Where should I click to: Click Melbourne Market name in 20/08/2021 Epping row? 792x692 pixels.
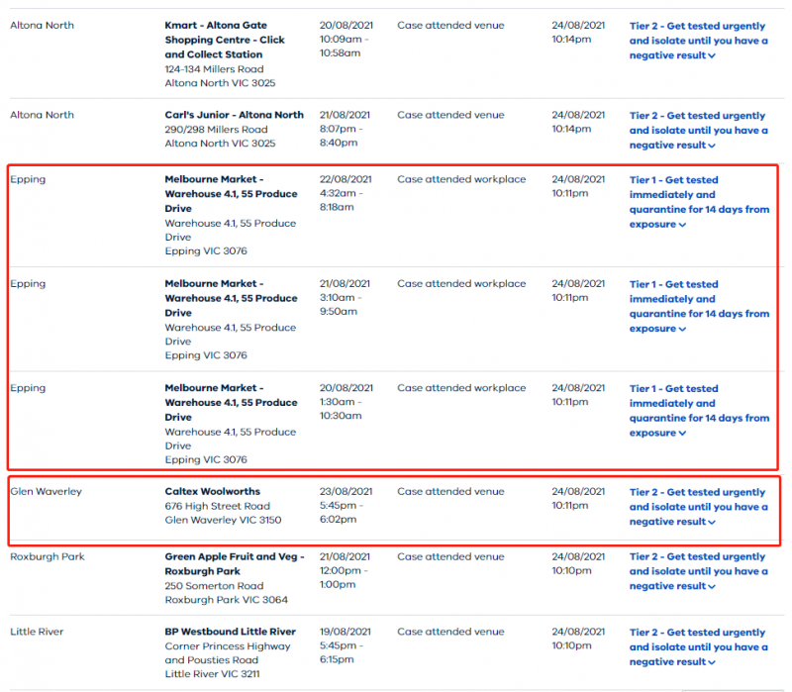231,403
